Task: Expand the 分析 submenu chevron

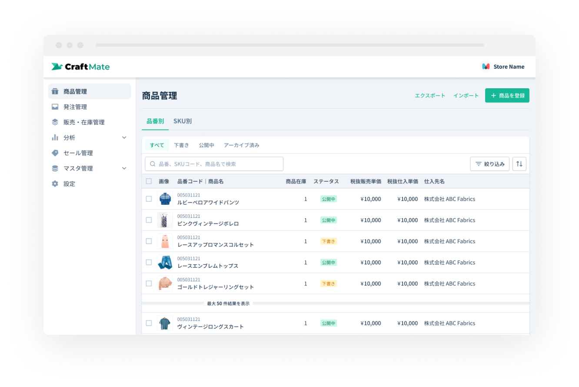Action: [x=124, y=137]
